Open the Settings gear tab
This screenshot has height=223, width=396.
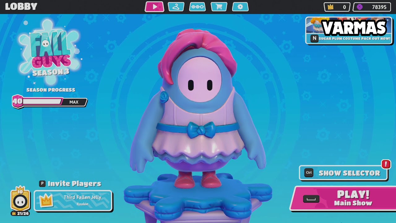point(240,7)
